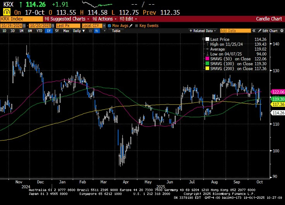Switch range to 5Y
The image size is (285, 205).
(x=57, y=31)
